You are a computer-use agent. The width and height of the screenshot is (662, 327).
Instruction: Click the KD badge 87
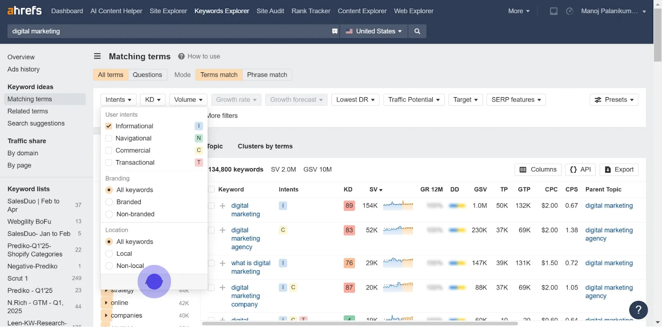(x=349, y=287)
